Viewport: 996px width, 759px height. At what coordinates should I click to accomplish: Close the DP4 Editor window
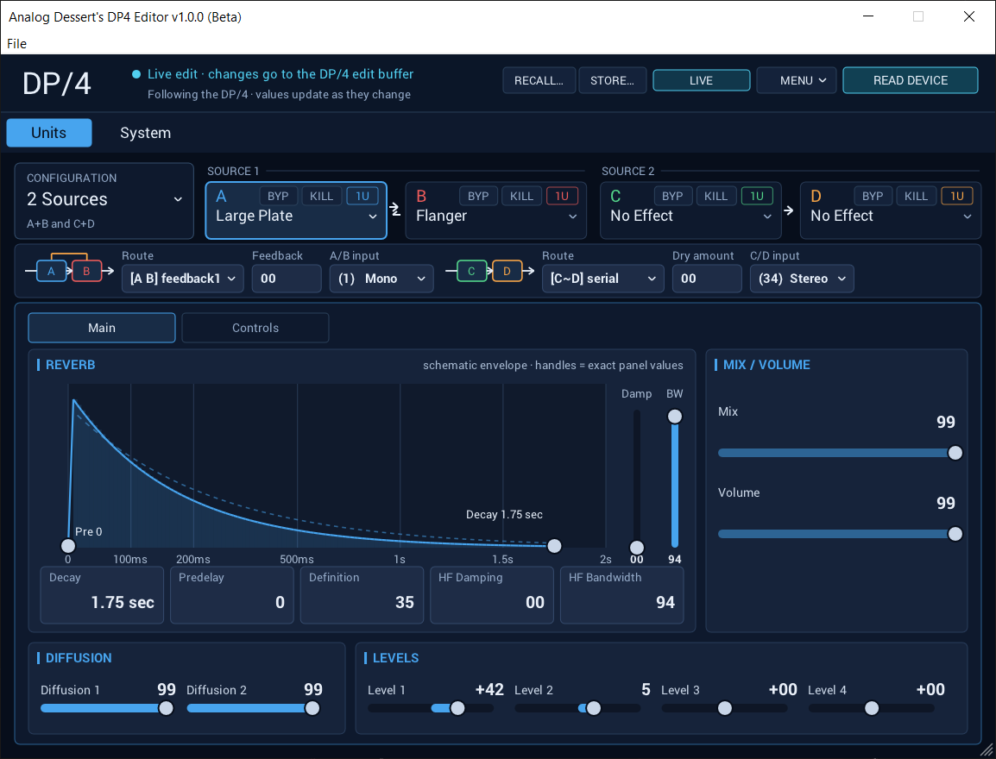tap(968, 16)
